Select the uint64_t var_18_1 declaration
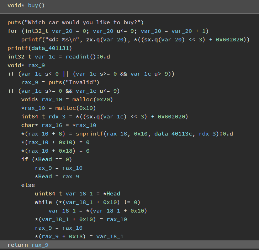The height and width of the screenshot is (250, 259). (64, 194)
